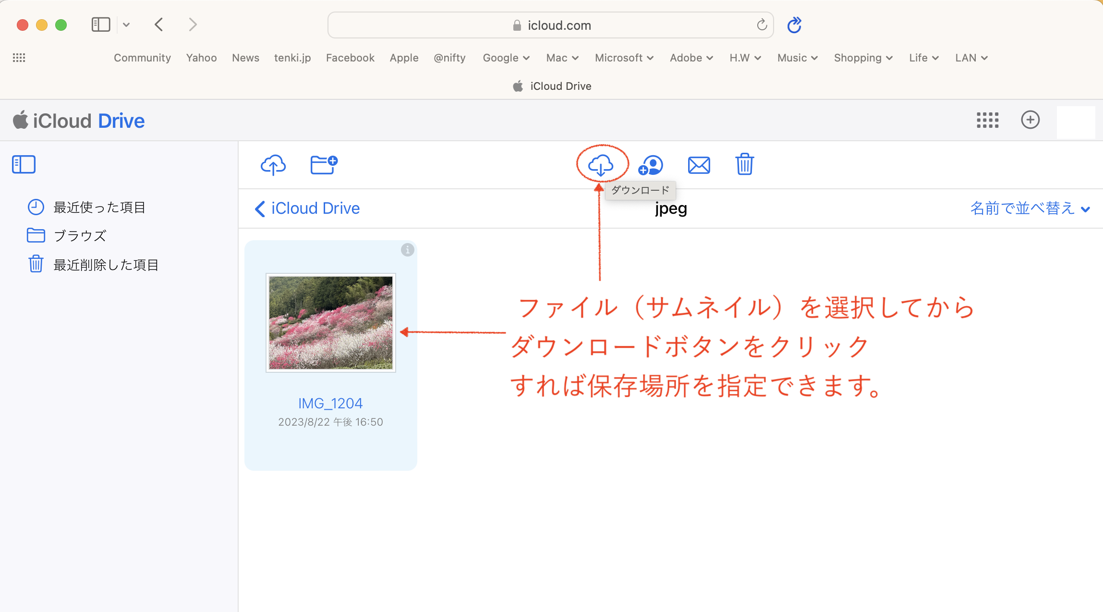Toggle the iCloud Drive sidebar panel
Viewport: 1103px width, 612px height.
point(24,164)
